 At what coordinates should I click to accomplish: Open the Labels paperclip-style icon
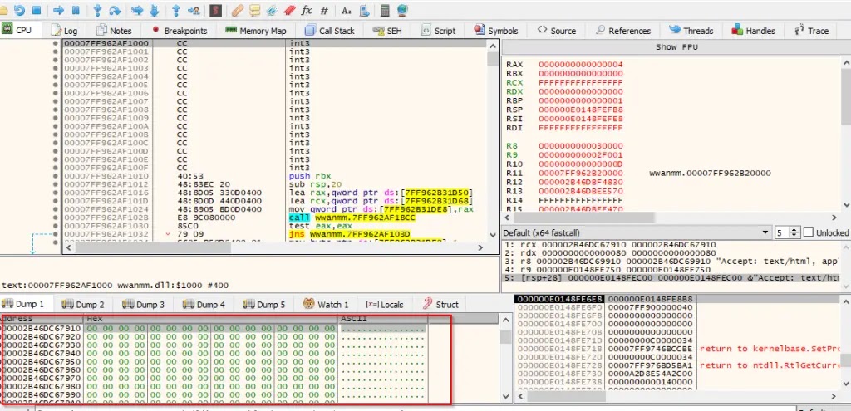click(x=272, y=10)
